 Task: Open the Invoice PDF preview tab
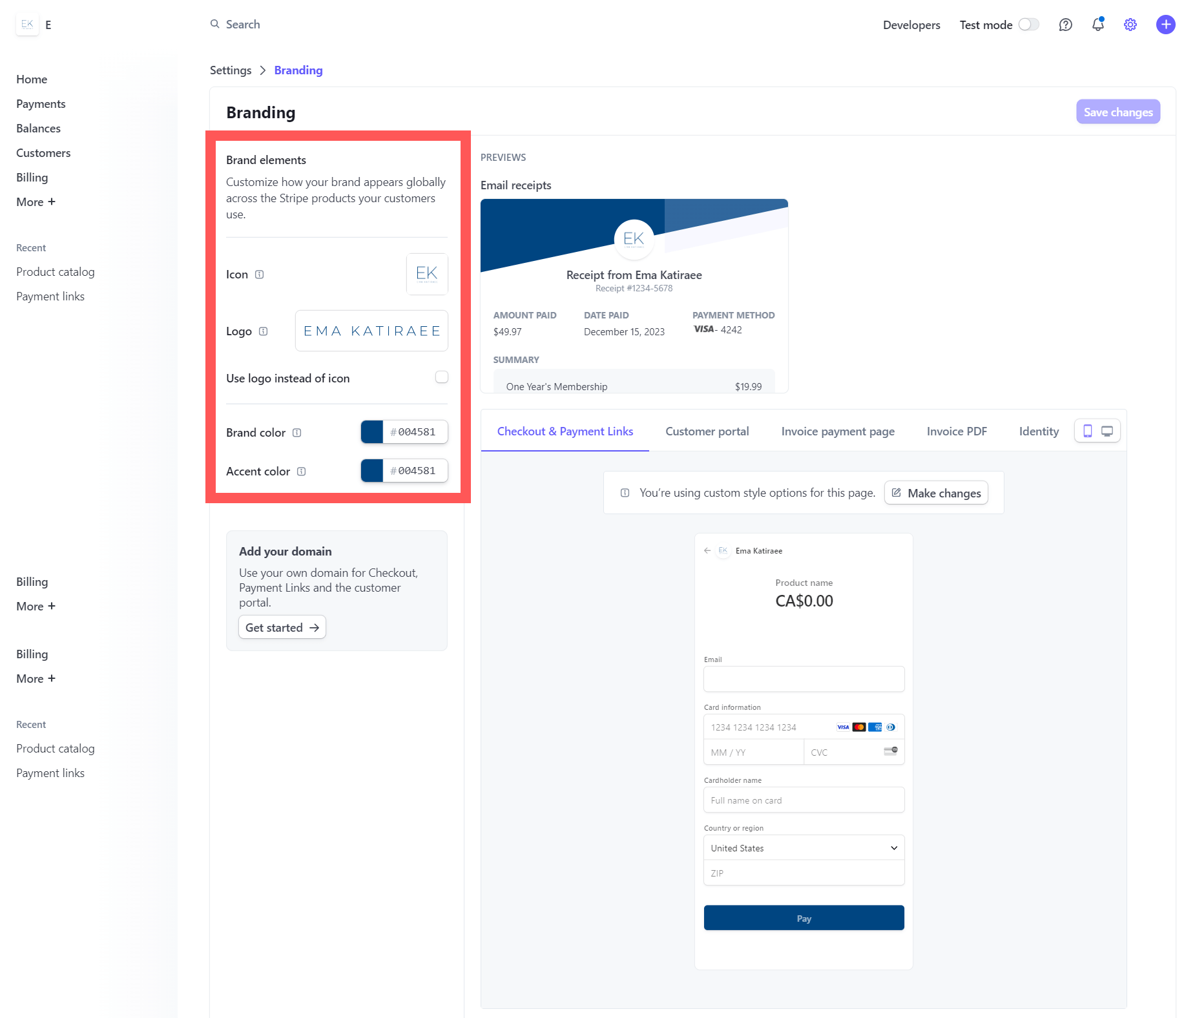[957, 431]
